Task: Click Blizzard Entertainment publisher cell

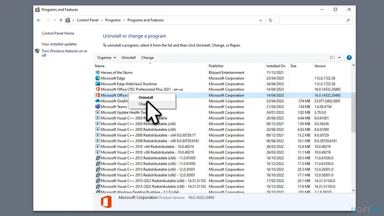Action: [x=226, y=72]
